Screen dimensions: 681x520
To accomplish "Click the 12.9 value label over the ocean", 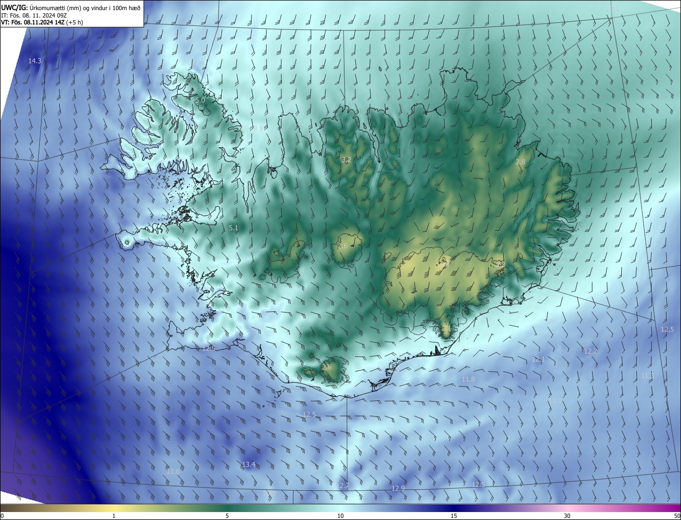I will pyautogui.click(x=398, y=488).
